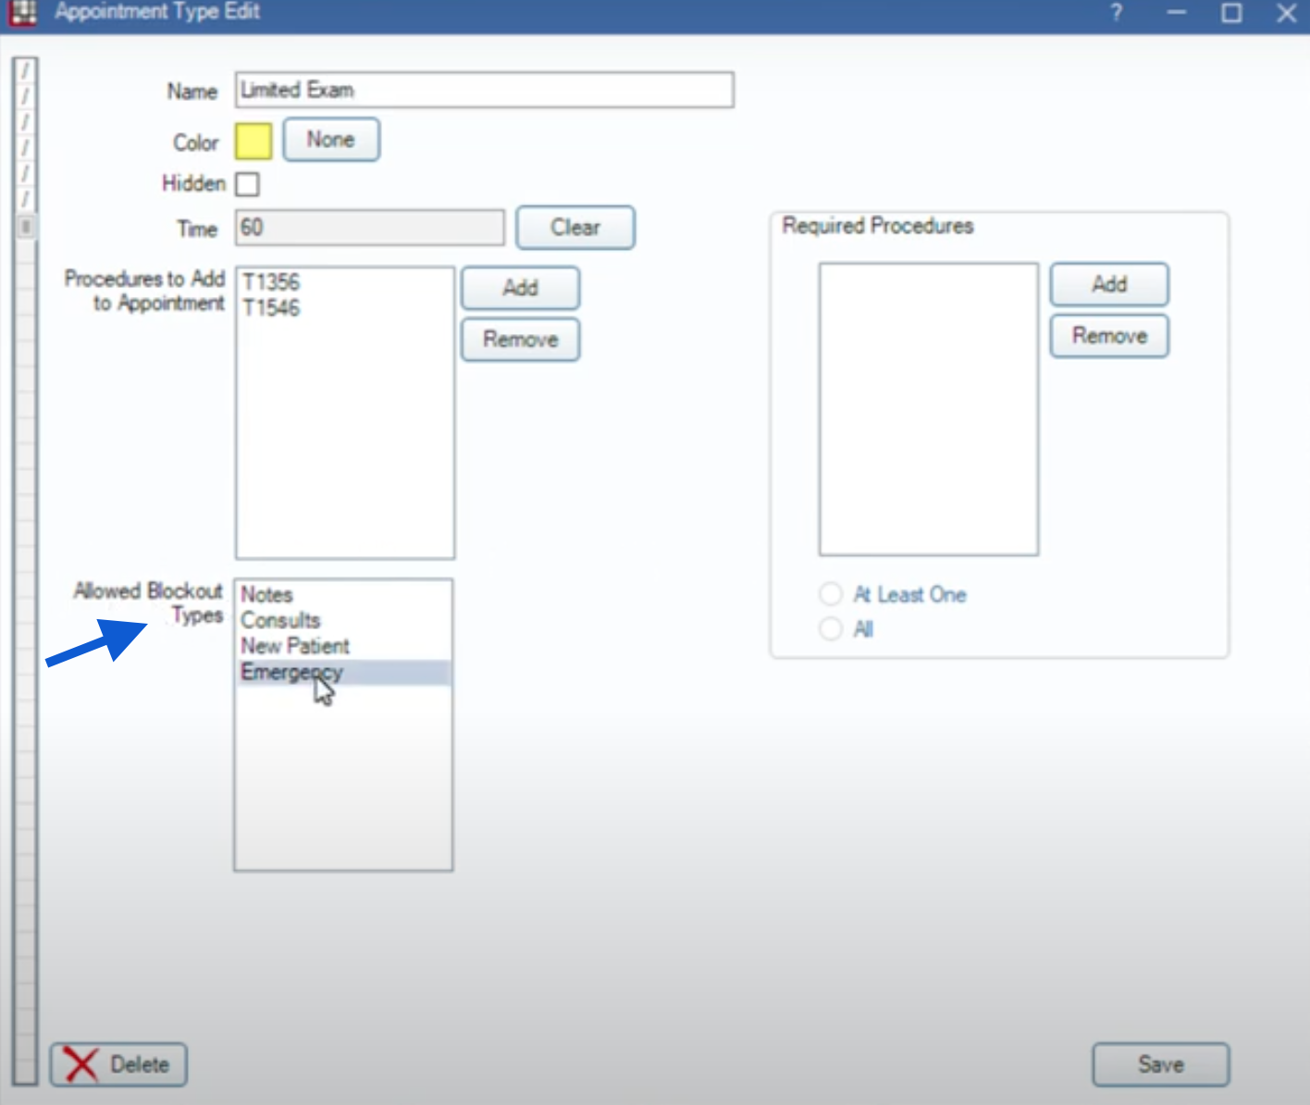Select procedure T1356 in the list
Viewport: 1310px width, 1105px height.
pos(271,282)
